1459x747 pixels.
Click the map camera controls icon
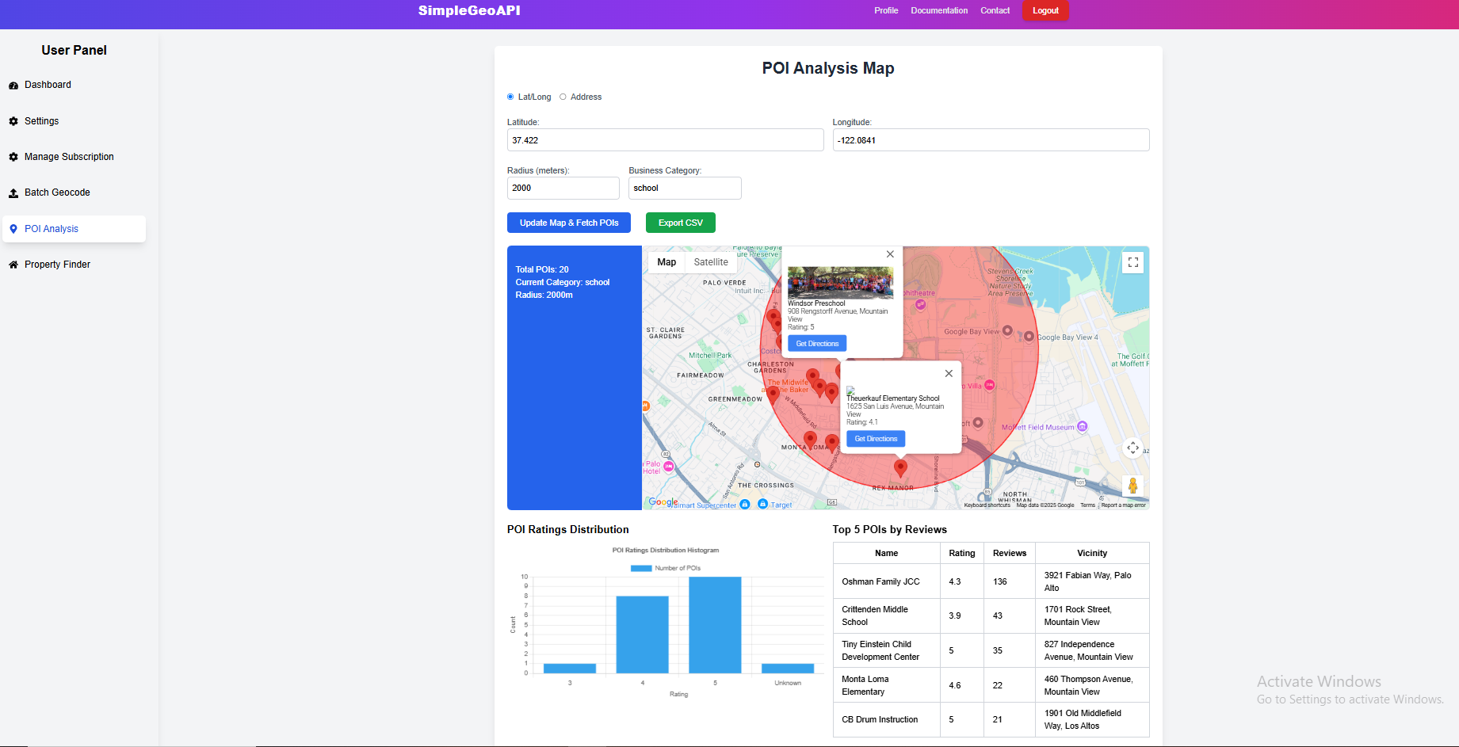click(1132, 448)
